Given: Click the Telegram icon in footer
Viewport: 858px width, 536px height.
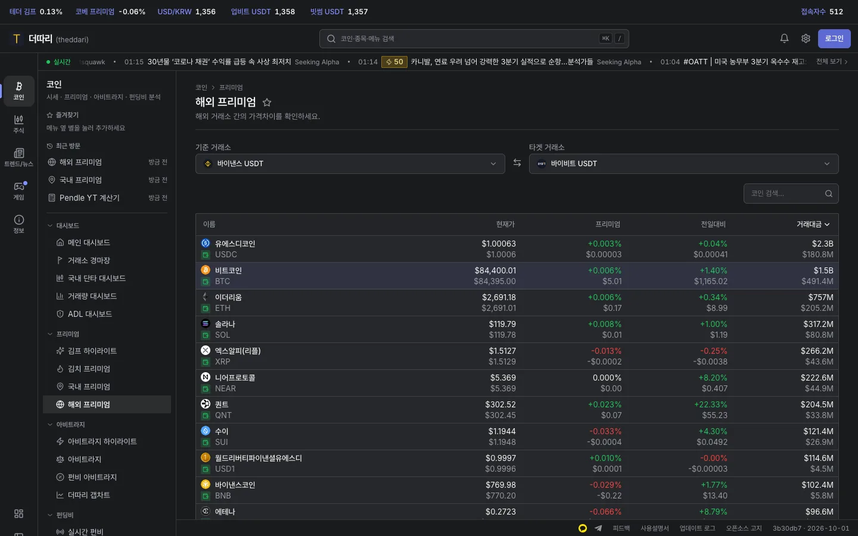Looking at the screenshot, I should coord(598,528).
